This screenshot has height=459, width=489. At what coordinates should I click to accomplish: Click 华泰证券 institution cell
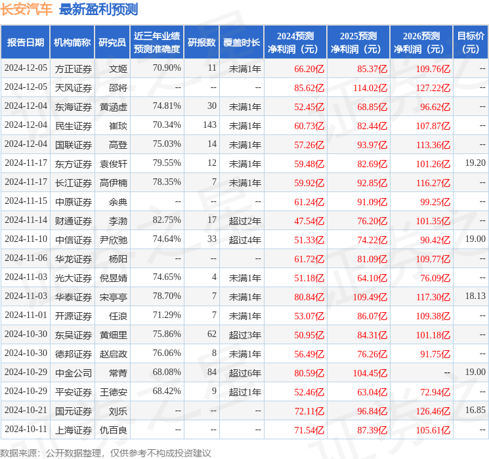tap(74, 297)
